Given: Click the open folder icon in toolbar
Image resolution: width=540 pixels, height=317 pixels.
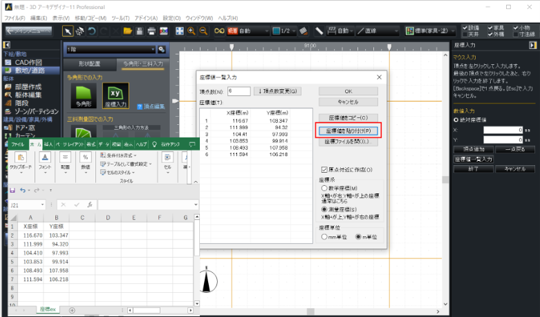Looking at the screenshot, I should click(x=128, y=31).
